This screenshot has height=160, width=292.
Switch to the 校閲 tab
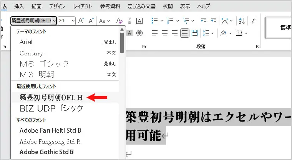pyautogui.click(x=168, y=7)
